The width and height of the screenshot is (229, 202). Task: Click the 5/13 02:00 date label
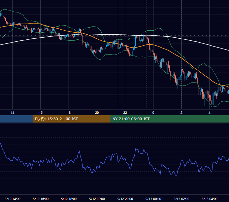182,199
